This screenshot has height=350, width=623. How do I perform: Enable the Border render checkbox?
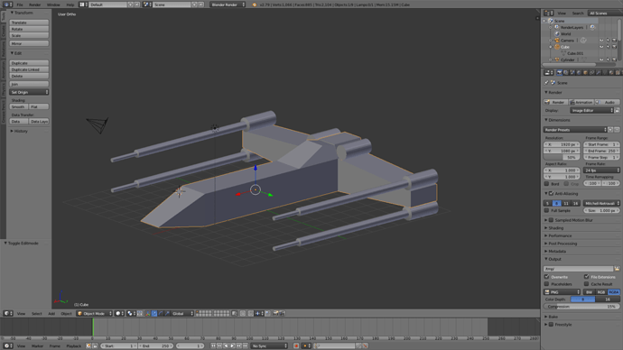[547, 184]
